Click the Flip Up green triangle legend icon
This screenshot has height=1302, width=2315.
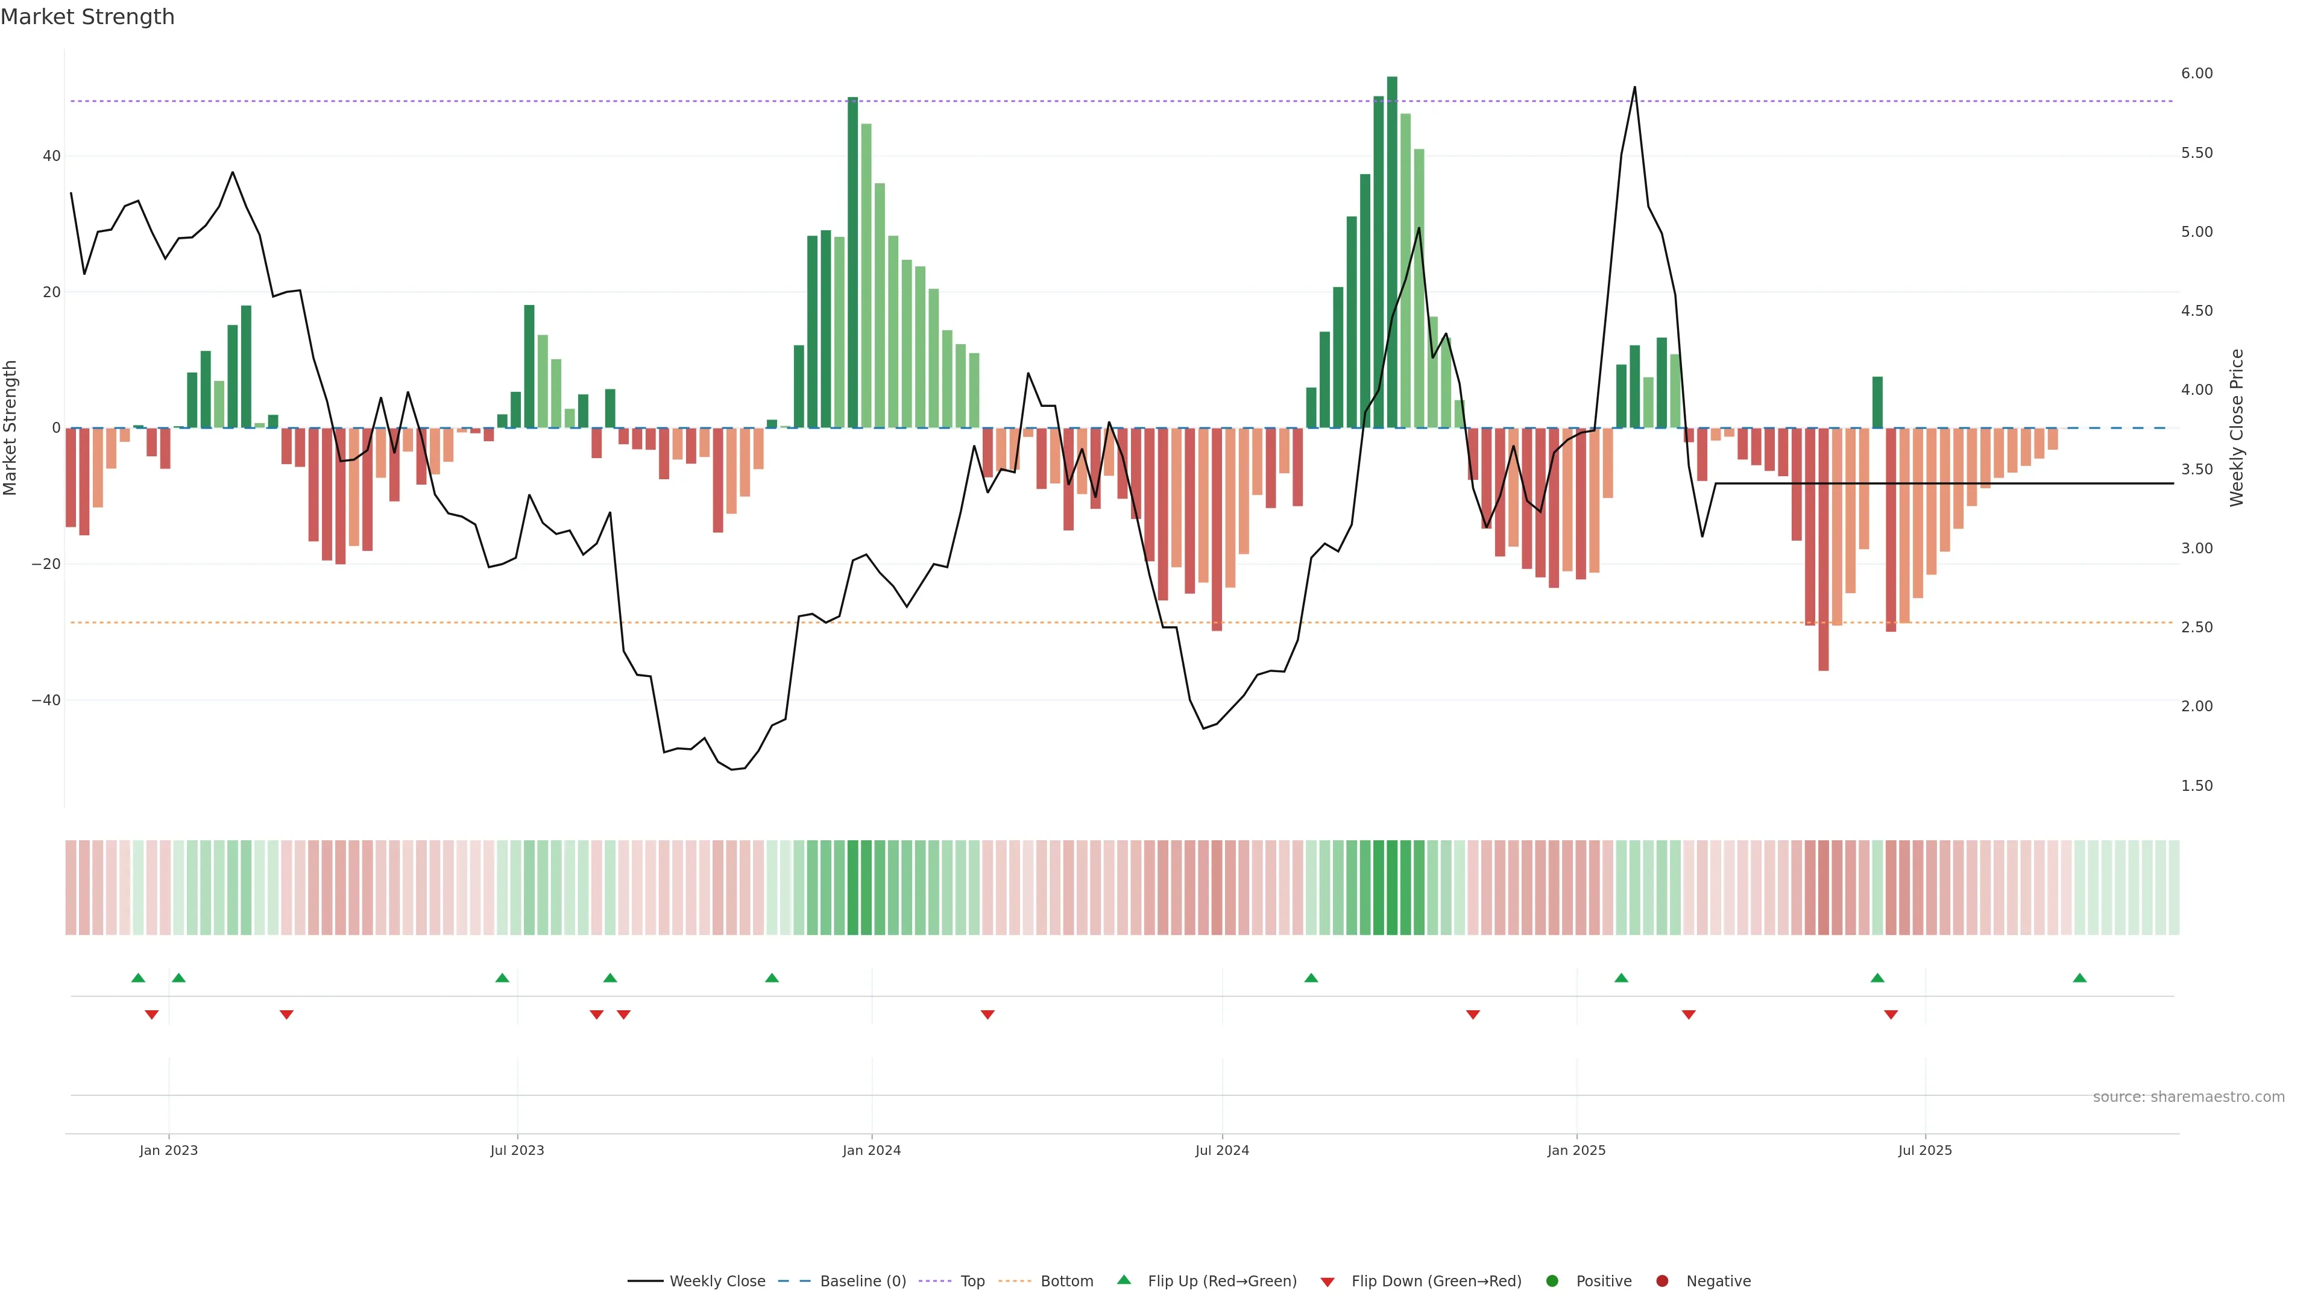tap(1123, 1280)
